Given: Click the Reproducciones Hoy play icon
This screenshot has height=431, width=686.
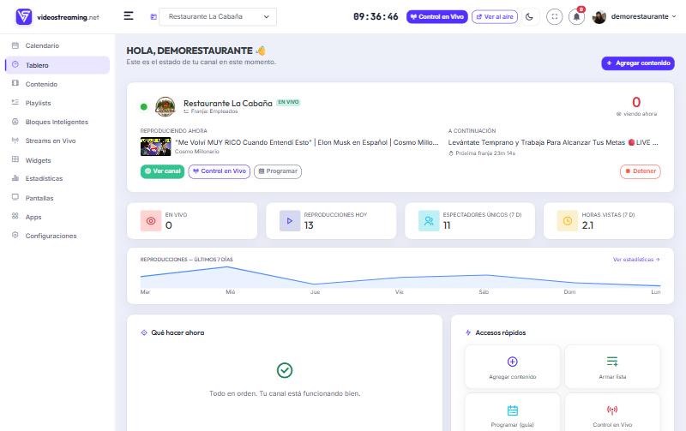Looking at the screenshot, I should [290, 221].
